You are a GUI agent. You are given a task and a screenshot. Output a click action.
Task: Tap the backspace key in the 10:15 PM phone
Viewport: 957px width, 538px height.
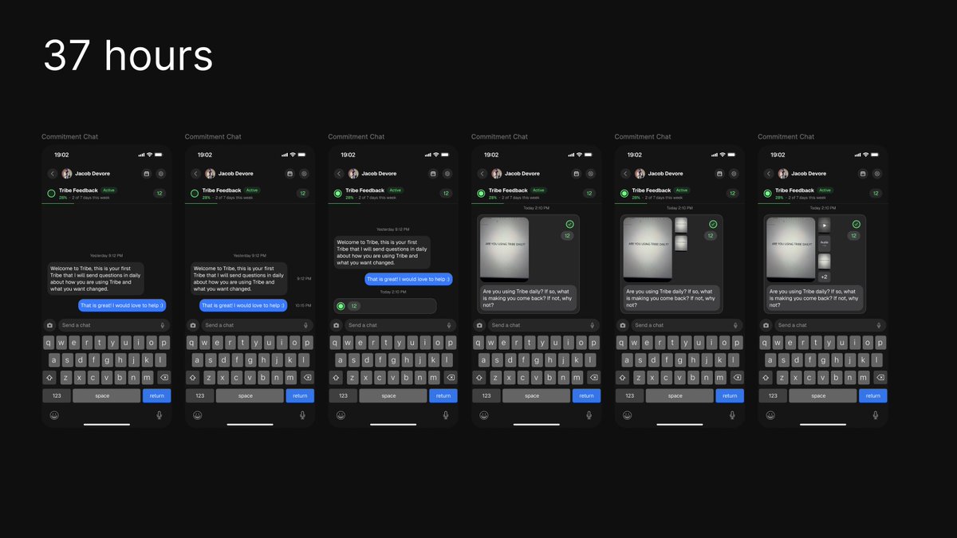click(307, 377)
